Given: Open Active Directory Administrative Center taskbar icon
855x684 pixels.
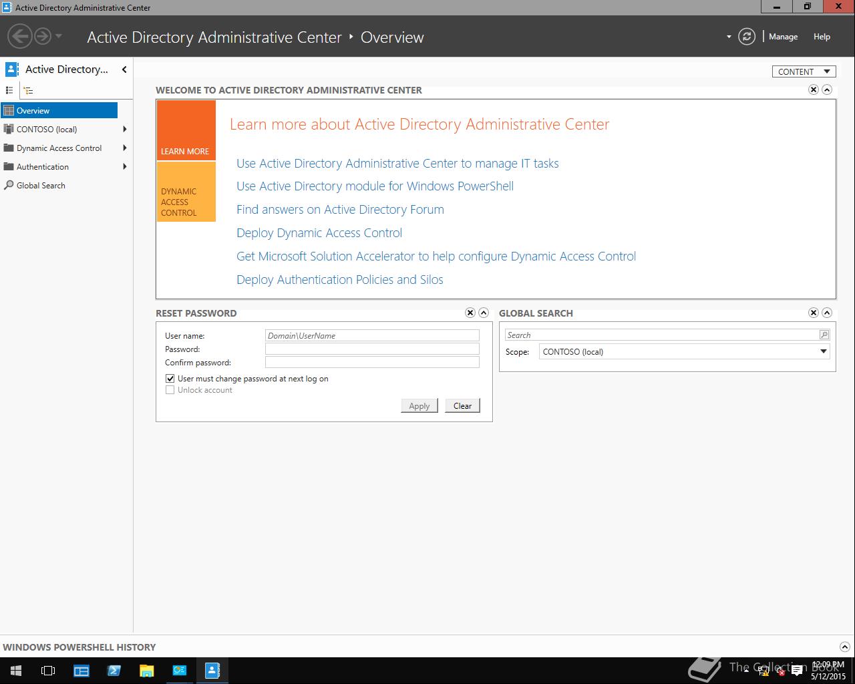Looking at the screenshot, I should coord(212,671).
